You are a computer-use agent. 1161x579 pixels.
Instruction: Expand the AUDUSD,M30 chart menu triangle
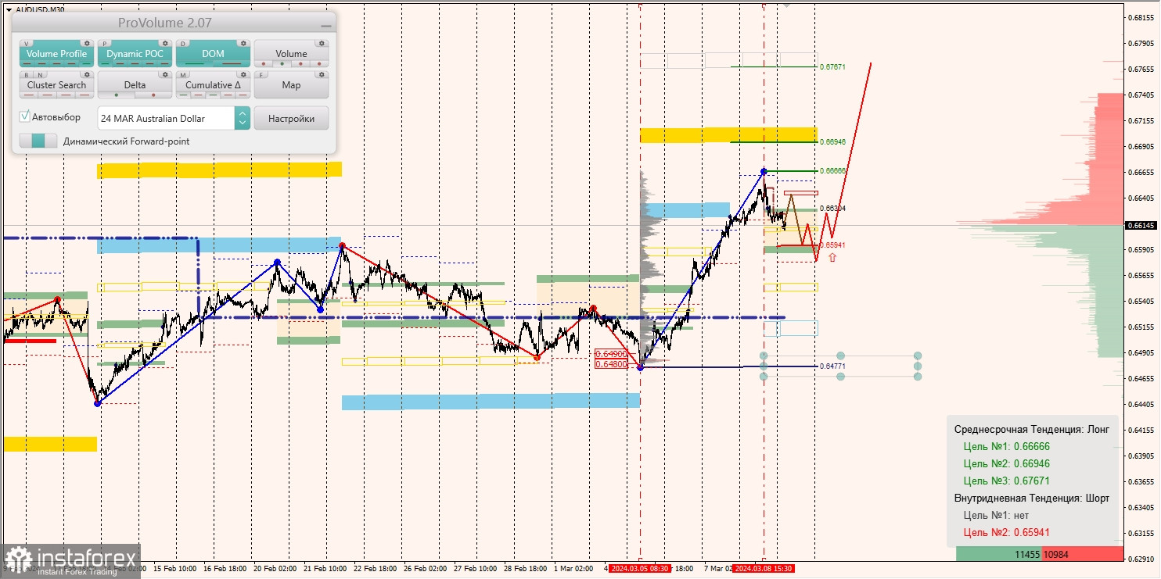tap(9, 9)
